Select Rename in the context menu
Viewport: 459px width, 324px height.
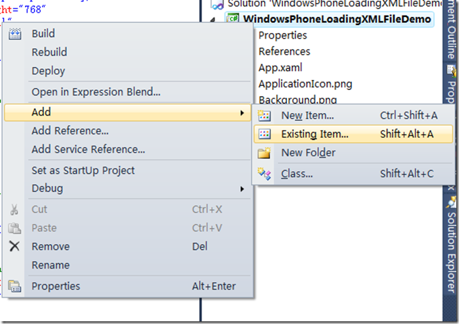(x=127, y=265)
